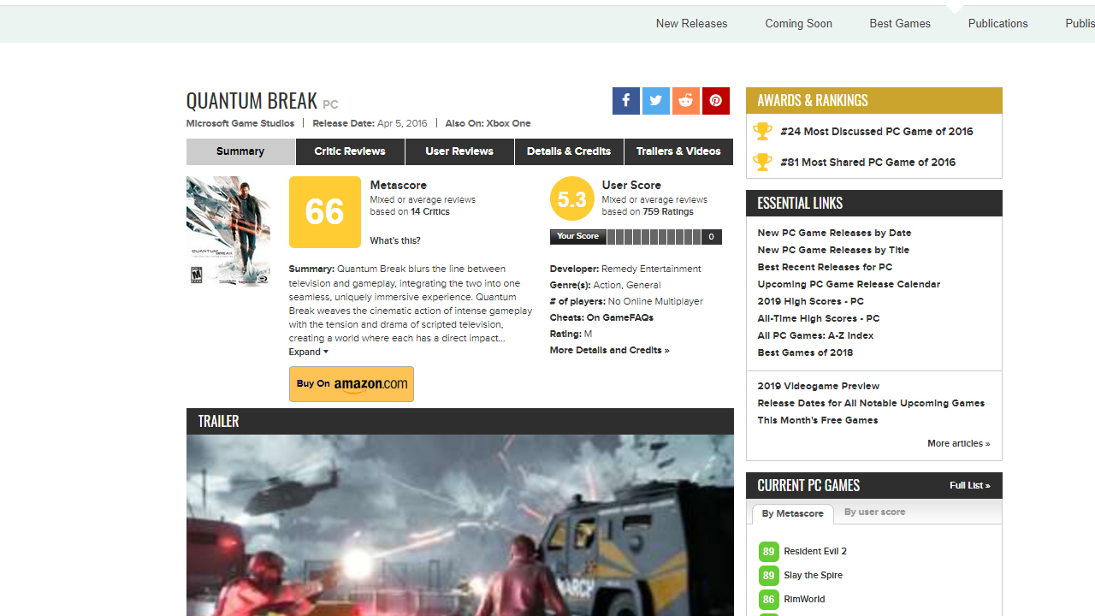Image resolution: width=1095 pixels, height=616 pixels.
Task: Open #81 Most Shared PC Game of 2016
Action: (868, 163)
